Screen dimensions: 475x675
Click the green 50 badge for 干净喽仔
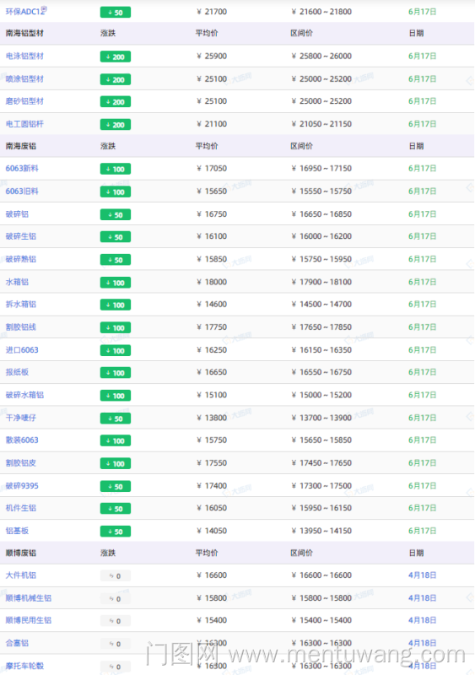(116, 418)
